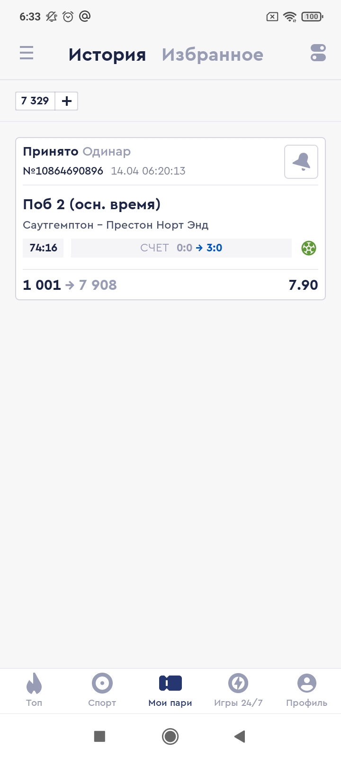341x759 pixels.
Task: Tap the green football icon
Action: coord(309,248)
